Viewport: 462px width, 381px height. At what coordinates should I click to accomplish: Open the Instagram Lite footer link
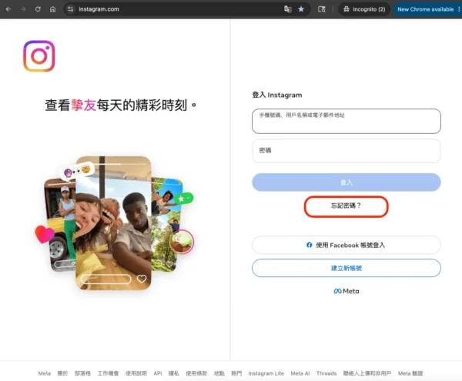[x=266, y=373]
